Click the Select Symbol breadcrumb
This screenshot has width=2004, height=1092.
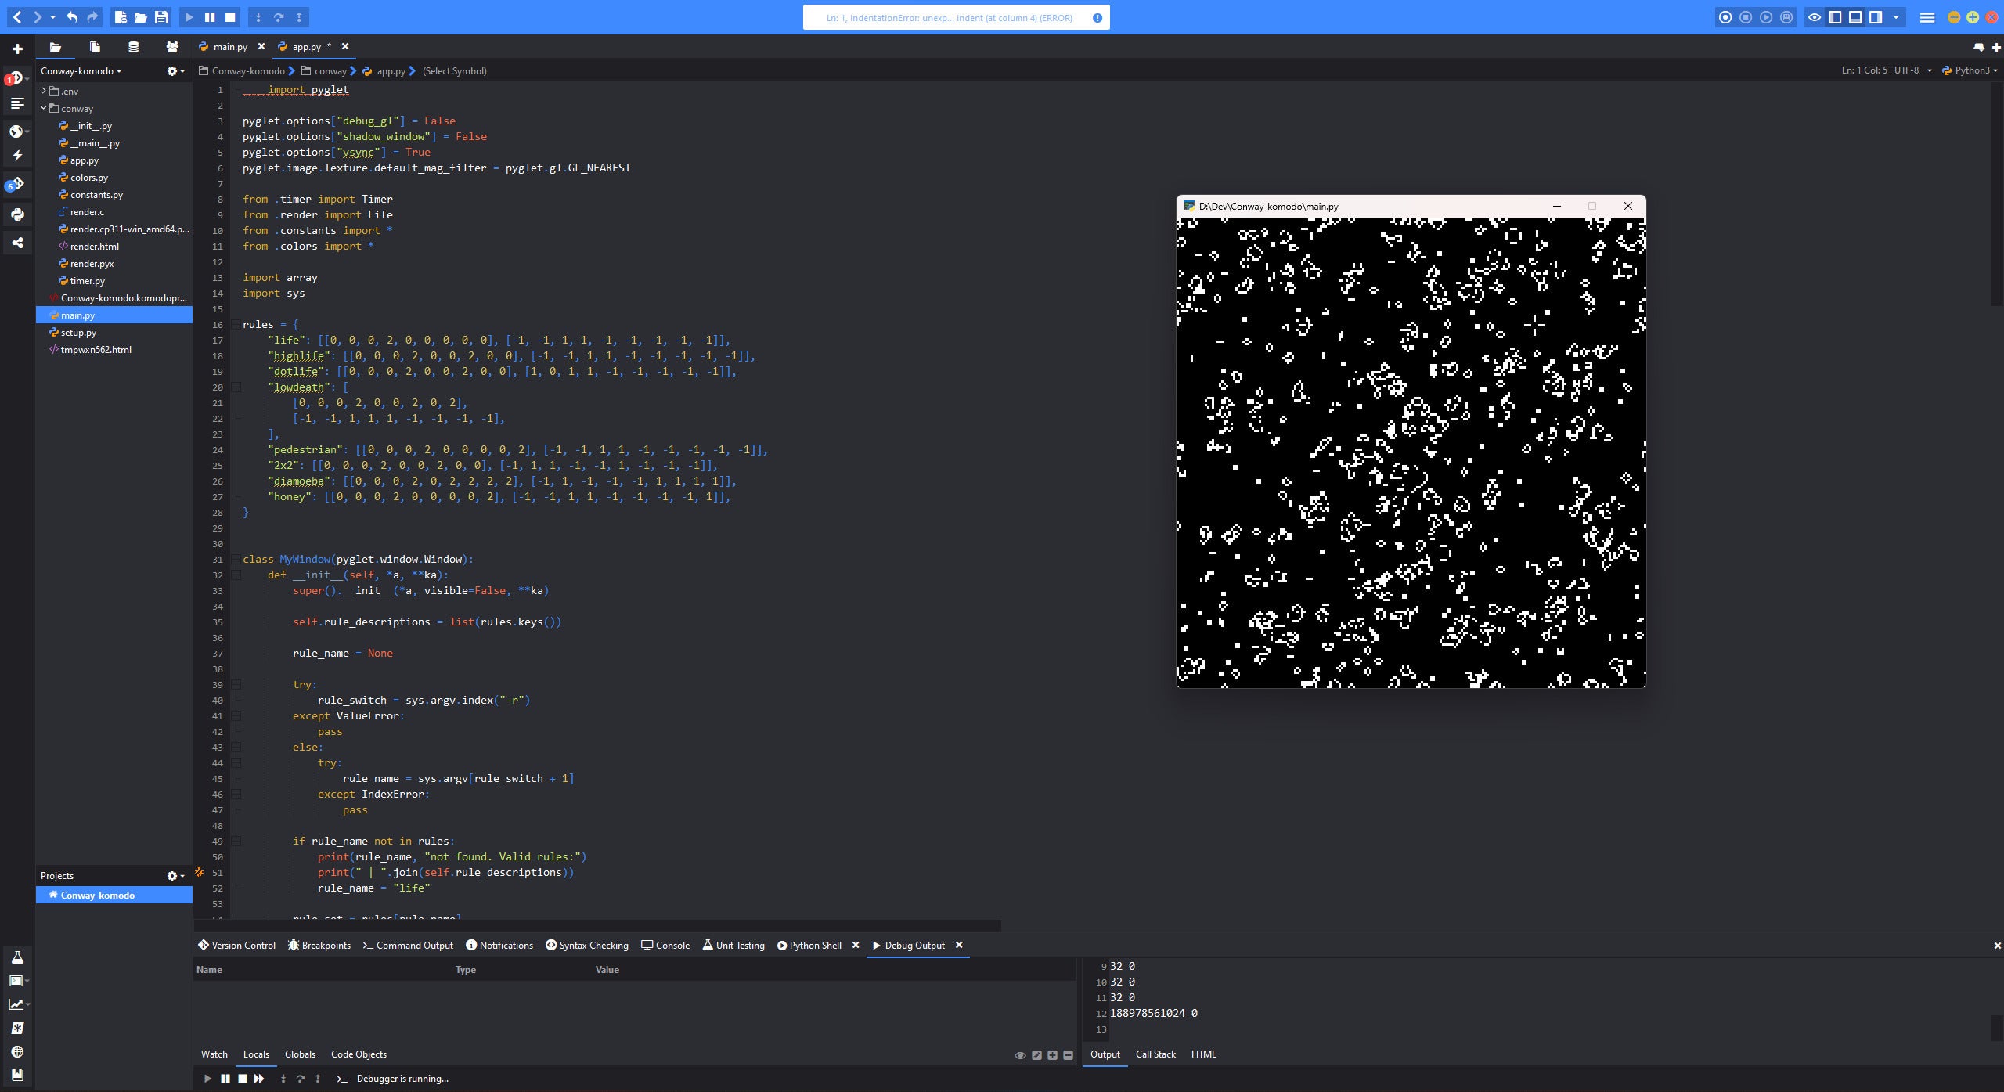[454, 71]
